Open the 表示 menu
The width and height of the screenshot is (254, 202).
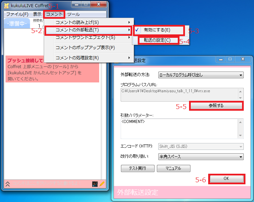37,14
